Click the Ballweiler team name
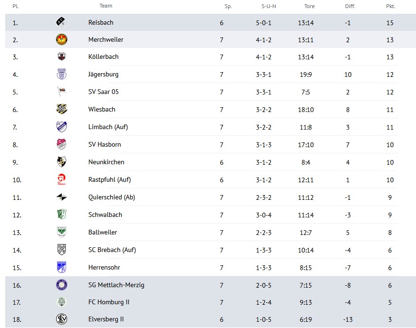416x328 pixels. coord(102,232)
